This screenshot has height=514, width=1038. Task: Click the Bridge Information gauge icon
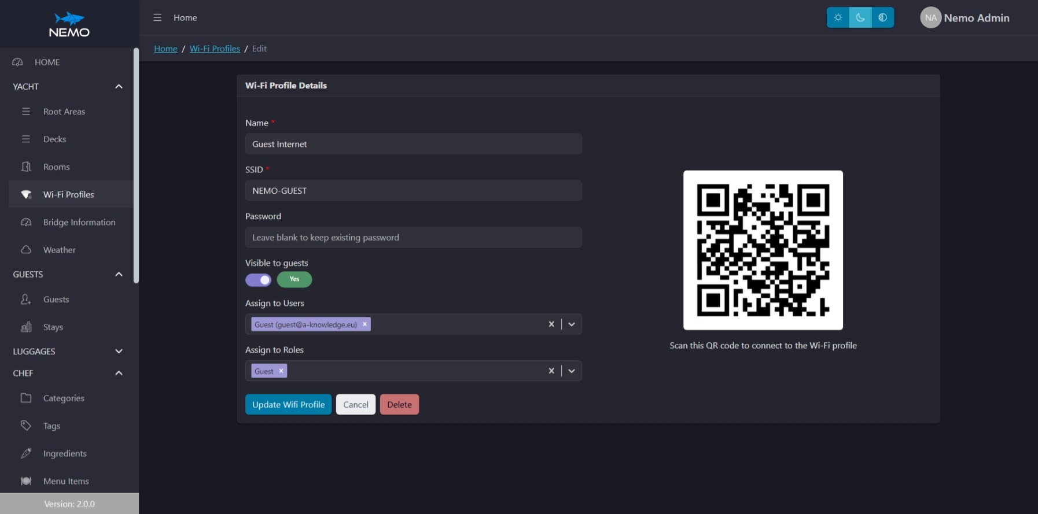[x=26, y=222]
